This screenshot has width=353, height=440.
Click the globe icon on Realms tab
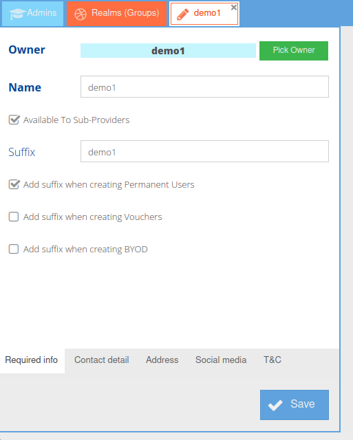pyautogui.click(x=81, y=14)
